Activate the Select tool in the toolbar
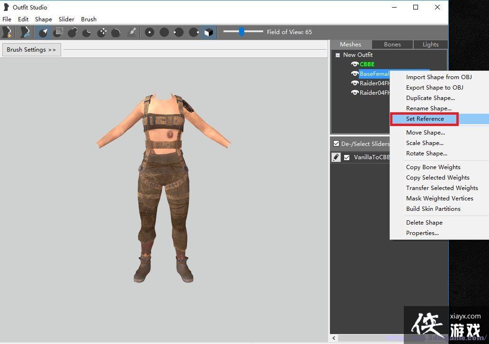The width and height of the screenshot is (489, 344). pos(44,32)
